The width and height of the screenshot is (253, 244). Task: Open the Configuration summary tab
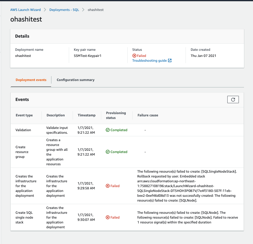[76, 80]
